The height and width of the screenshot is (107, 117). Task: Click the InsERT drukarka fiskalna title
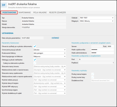click(x=22, y=4)
